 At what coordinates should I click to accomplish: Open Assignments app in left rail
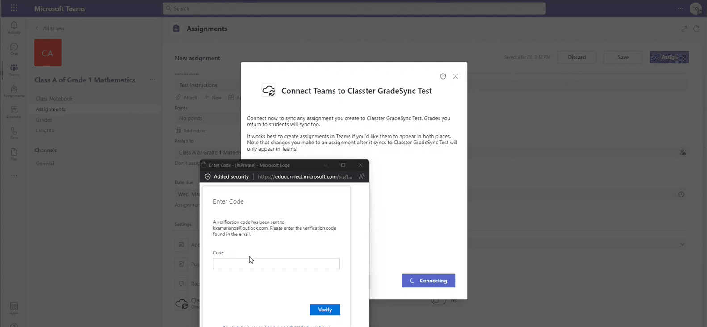14,91
